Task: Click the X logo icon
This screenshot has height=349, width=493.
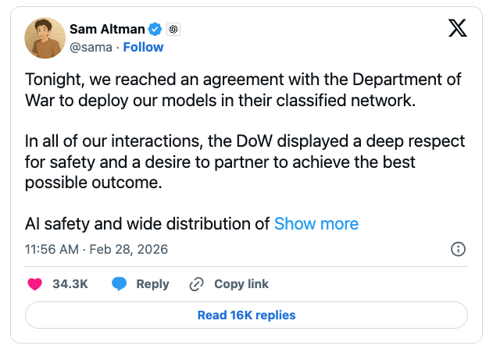Action: (x=458, y=28)
